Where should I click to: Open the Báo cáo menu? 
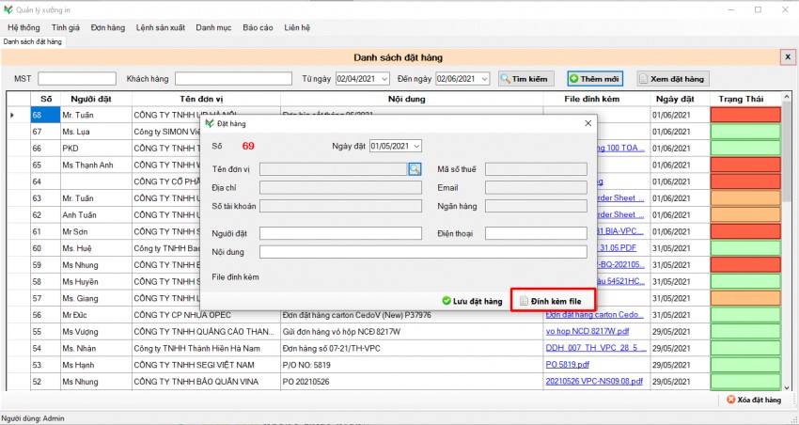(258, 27)
